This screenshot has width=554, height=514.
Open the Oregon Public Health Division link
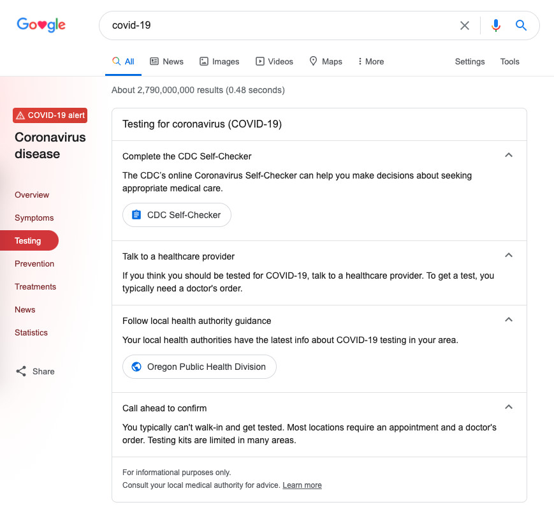pos(199,367)
